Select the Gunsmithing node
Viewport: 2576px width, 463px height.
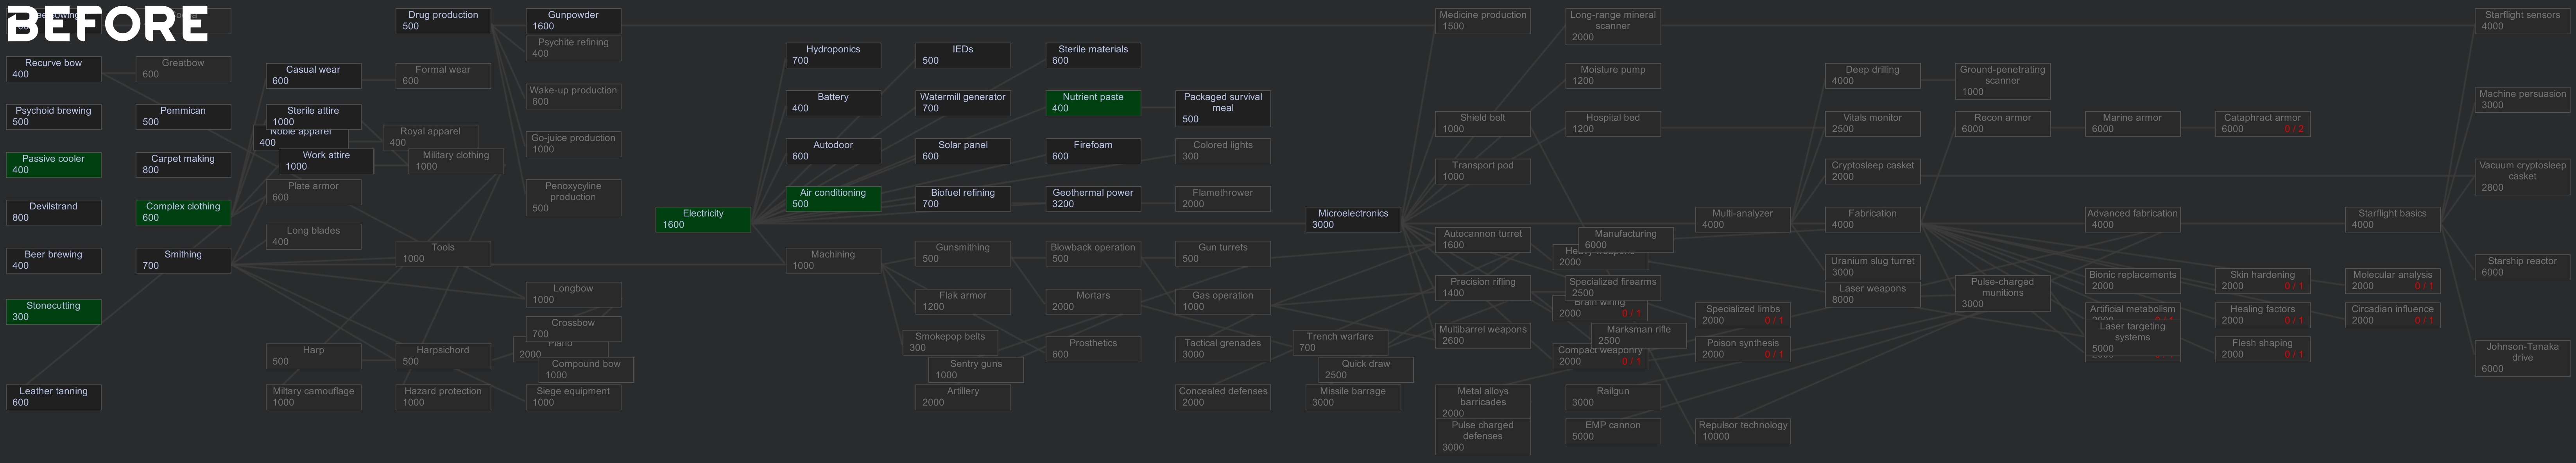click(x=963, y=253)
